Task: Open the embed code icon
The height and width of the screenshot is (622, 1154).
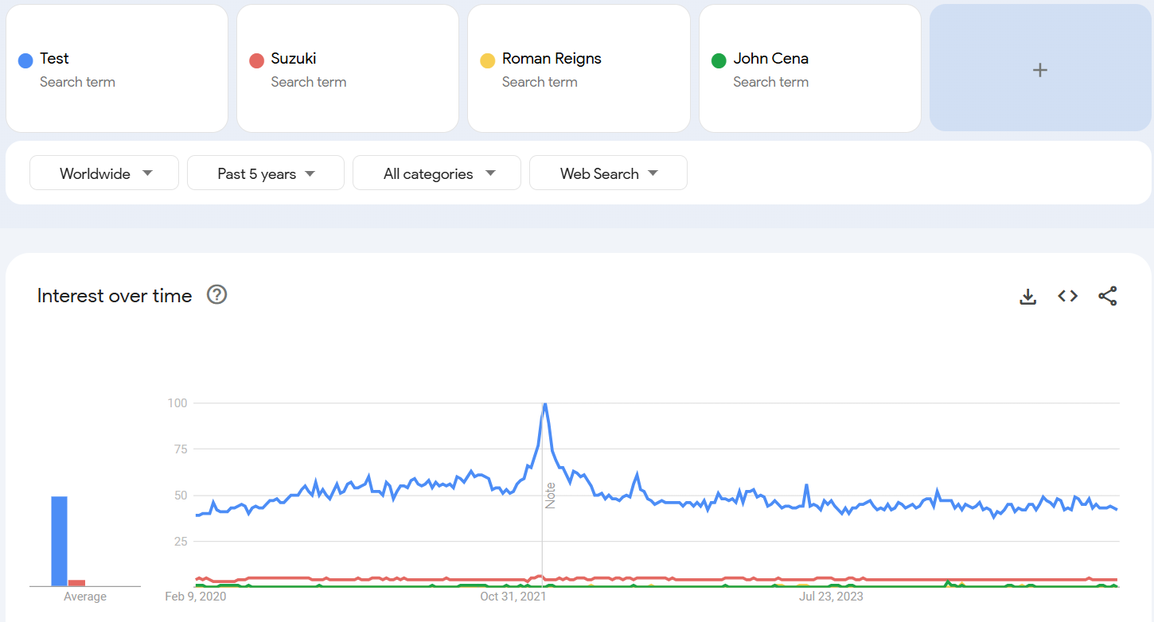Action: tap(1067, 296)
